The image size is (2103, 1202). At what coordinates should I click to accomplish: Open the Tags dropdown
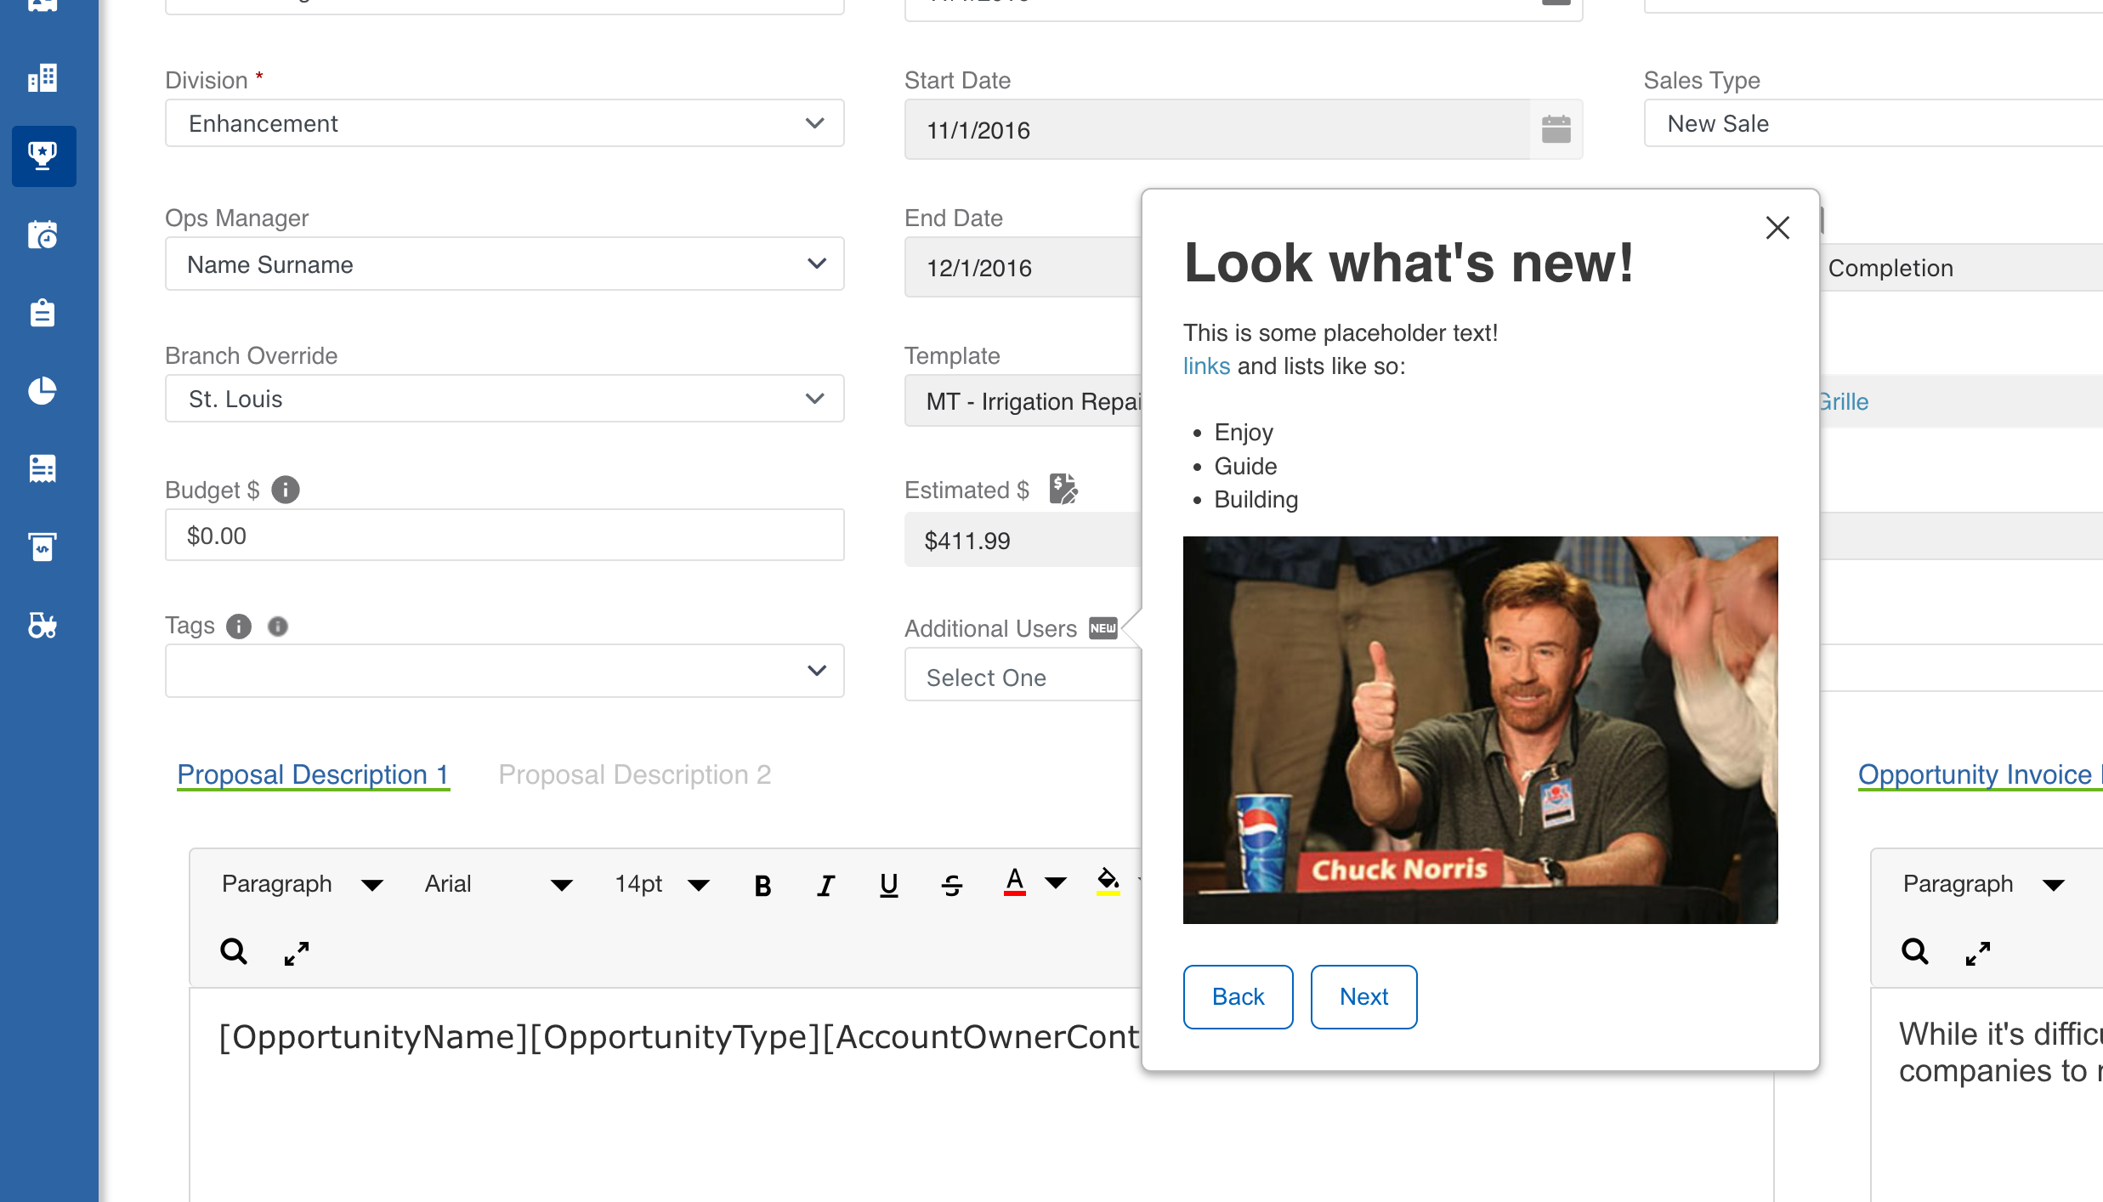click(x=505, y=671)
